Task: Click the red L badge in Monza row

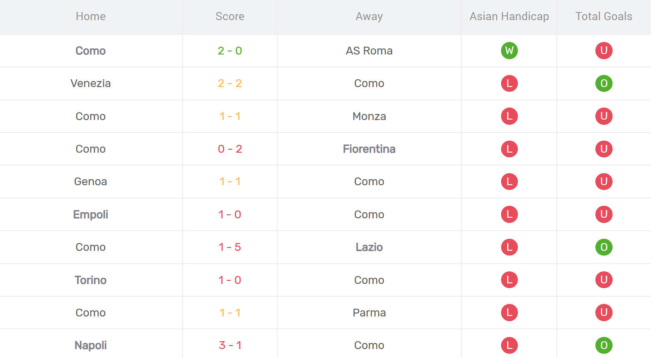Action: [x=509, y=116]
